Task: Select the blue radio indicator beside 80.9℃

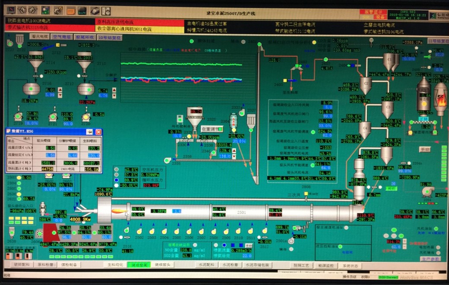Action: click(x=116, y=180)
